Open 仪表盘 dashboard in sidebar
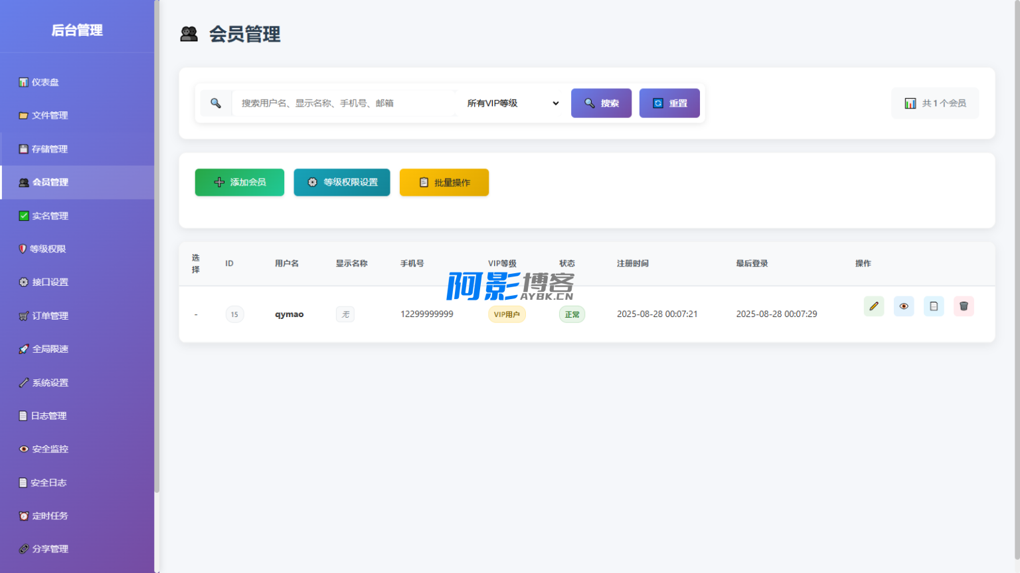Viewport: 1020px width, 573px height. pyautogui.click(x=45, y=82)
